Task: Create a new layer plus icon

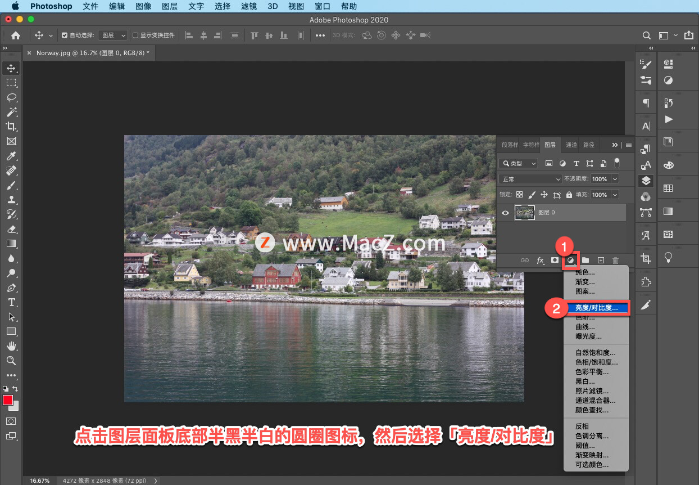Action: tap(601, 261)
